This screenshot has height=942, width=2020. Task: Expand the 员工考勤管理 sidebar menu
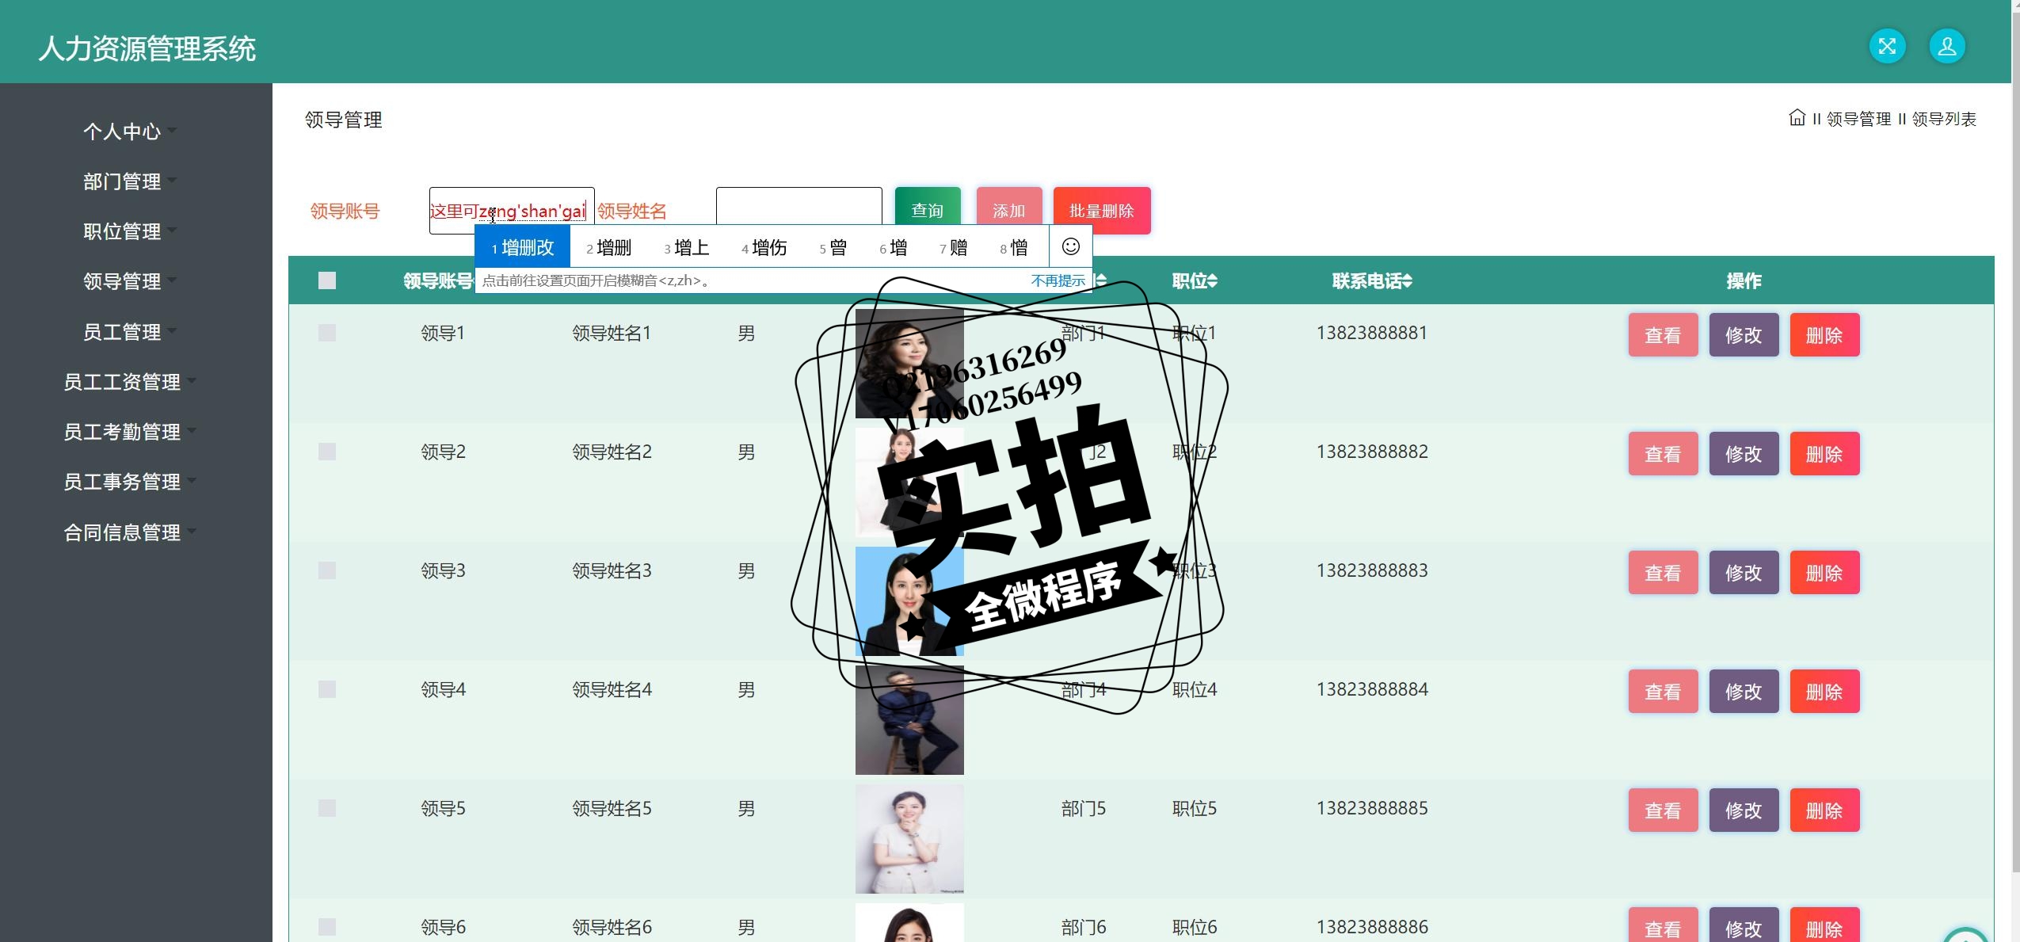pos(129,432)
